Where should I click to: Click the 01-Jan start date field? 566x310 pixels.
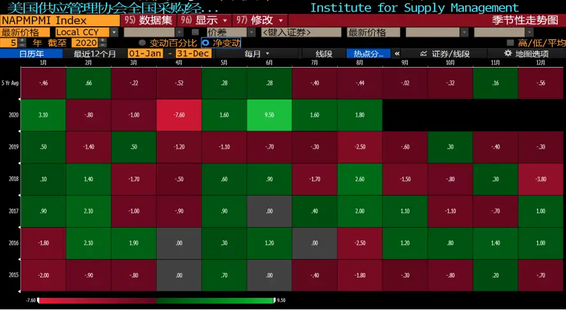click(145, 54)
